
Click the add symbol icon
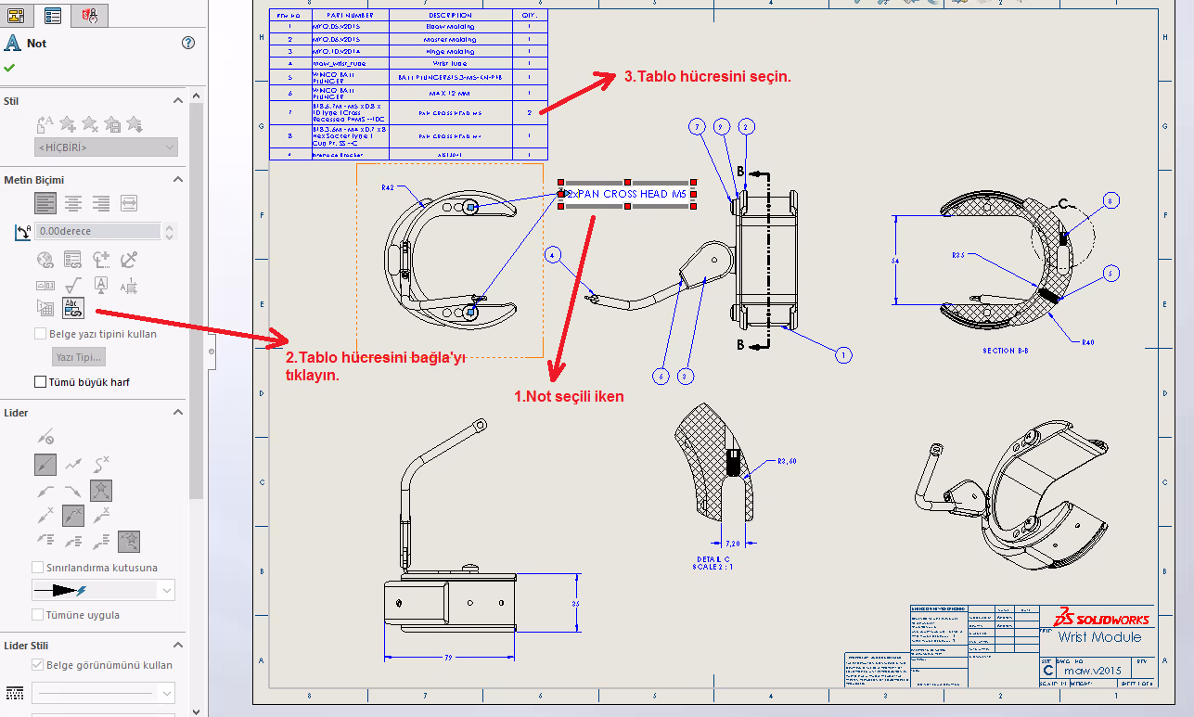pos(101,259)
